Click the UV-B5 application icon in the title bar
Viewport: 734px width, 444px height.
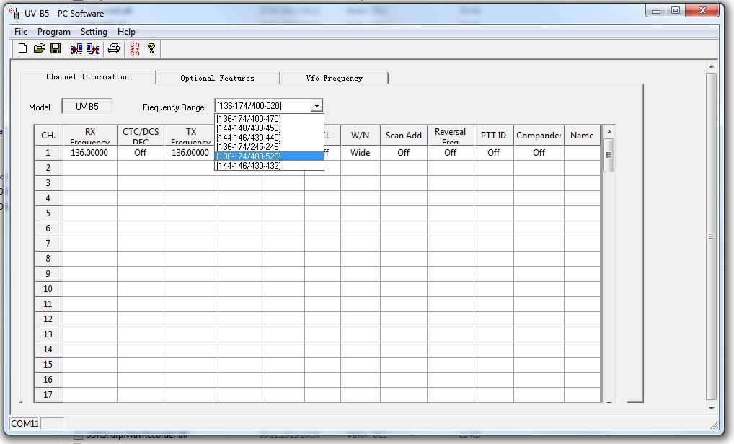pyautogui.click(x=15, y=13)
